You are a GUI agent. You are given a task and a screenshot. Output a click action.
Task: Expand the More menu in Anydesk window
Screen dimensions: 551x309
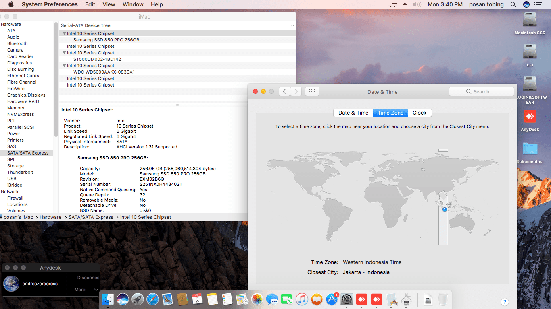click(x=86, y=290)
